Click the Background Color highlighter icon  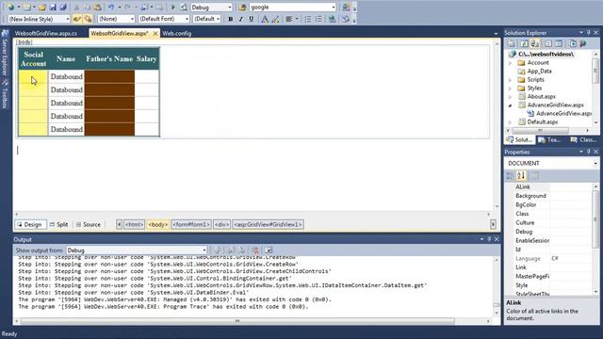click(275, 19)
